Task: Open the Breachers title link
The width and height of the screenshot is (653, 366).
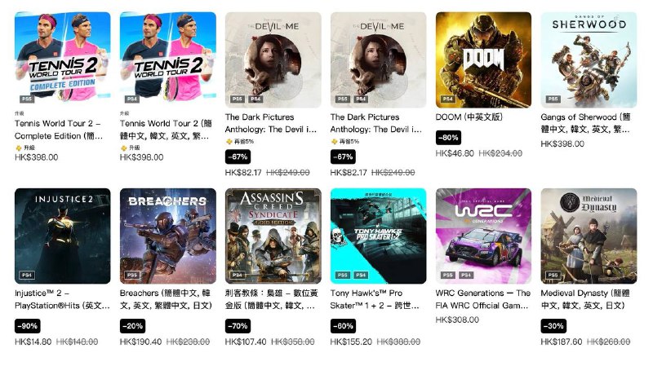Action: pos(167,299)
